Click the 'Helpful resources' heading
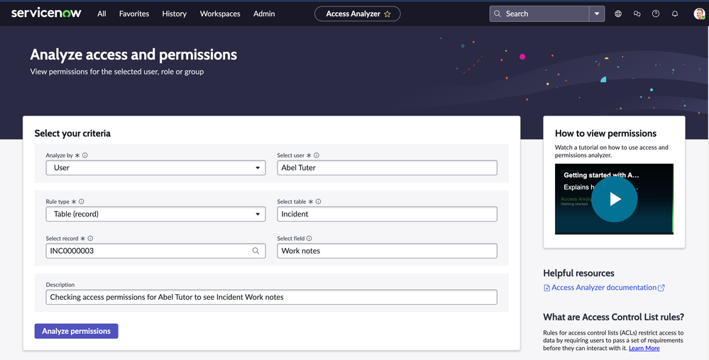This screenshot has height=360, width=709. click(578, 274)
